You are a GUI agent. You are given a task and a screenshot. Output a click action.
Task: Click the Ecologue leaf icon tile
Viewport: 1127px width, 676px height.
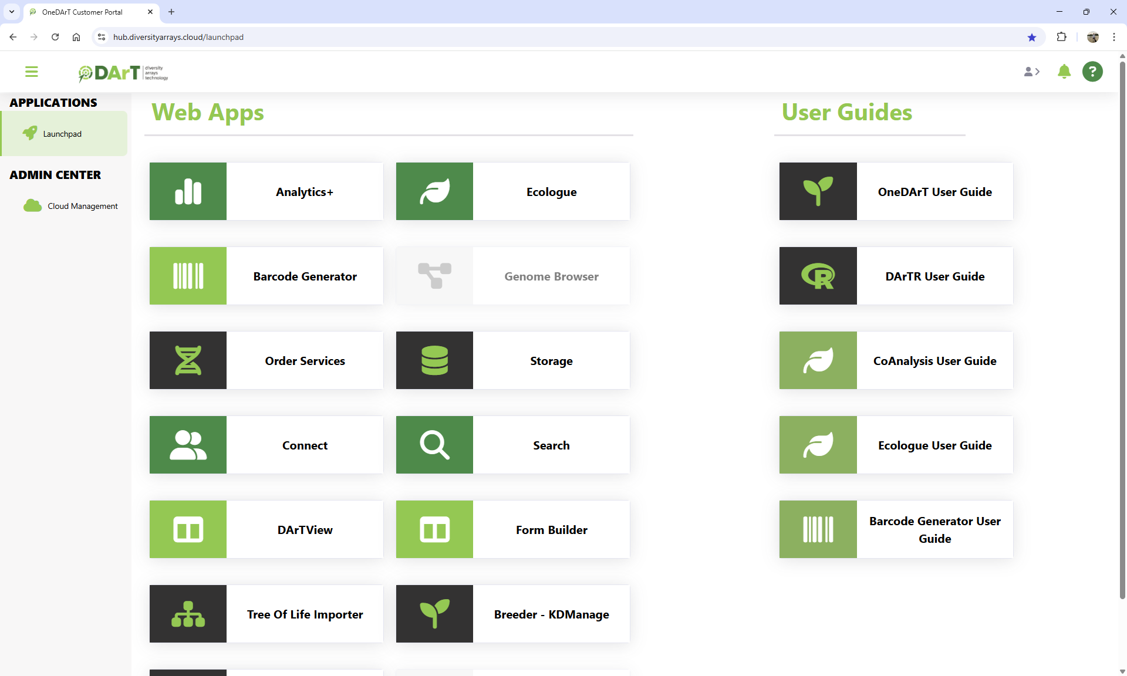(x=434, y=191)
